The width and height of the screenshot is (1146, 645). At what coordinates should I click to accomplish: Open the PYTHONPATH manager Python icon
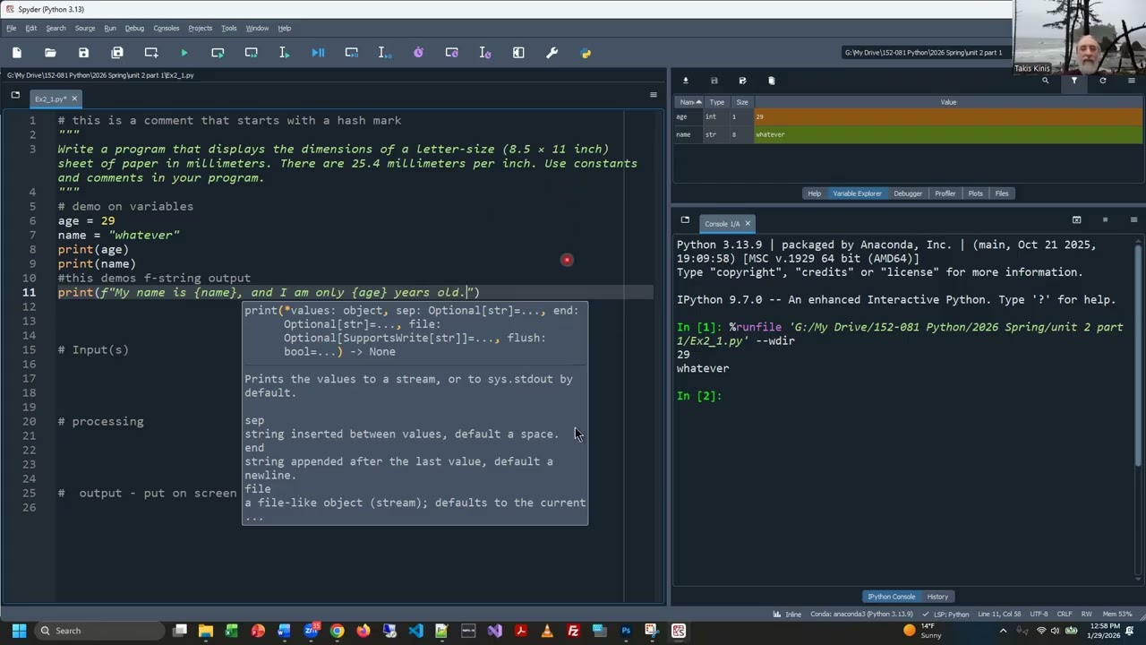tap(586, 53)
